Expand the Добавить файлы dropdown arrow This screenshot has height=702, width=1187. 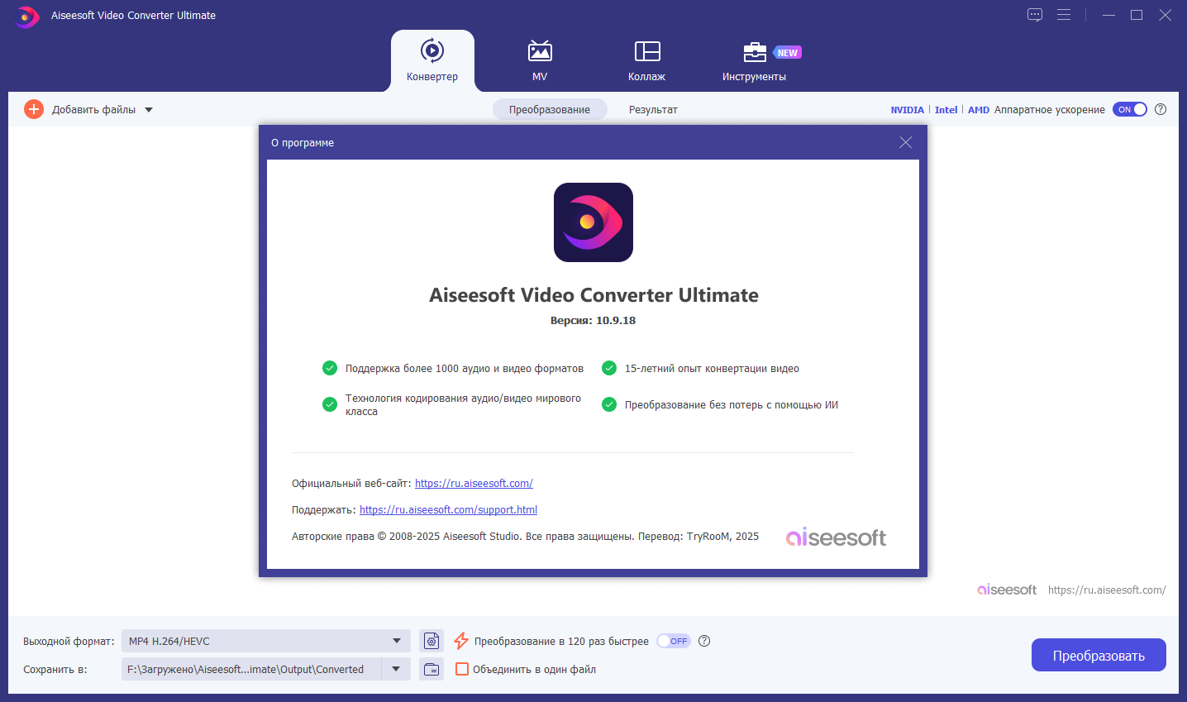pyautogui.click(x=149, y=109)
